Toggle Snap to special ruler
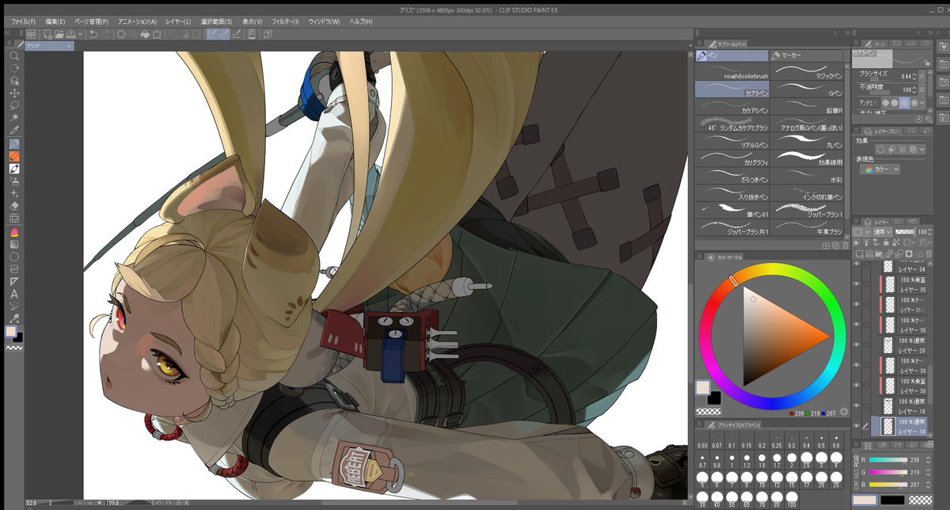 coord(224,34)
